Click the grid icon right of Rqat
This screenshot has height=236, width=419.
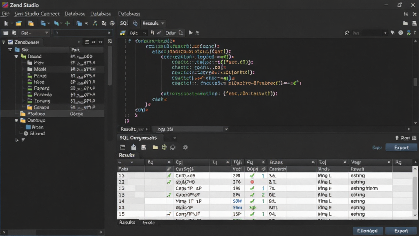pos(414,138)
